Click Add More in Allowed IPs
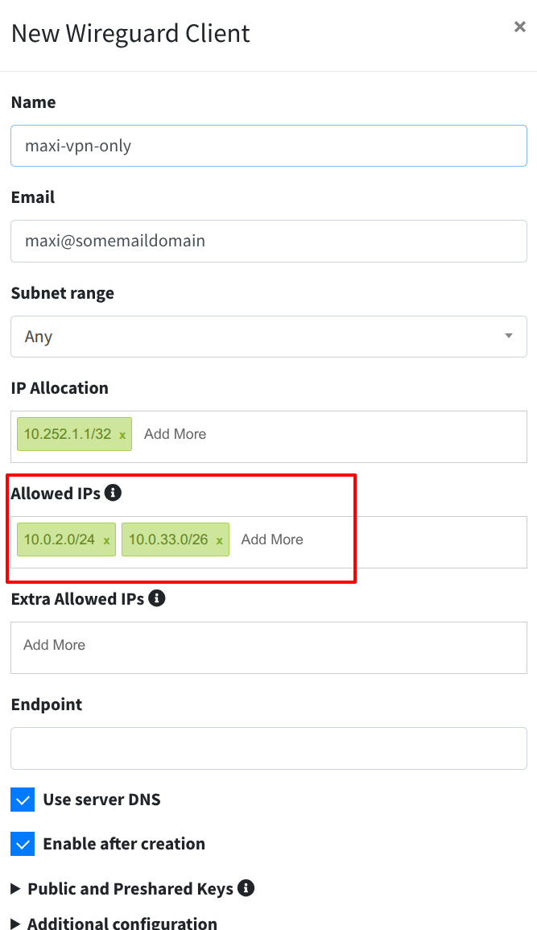This screenshot has height=930, width=537. (272, 539)
